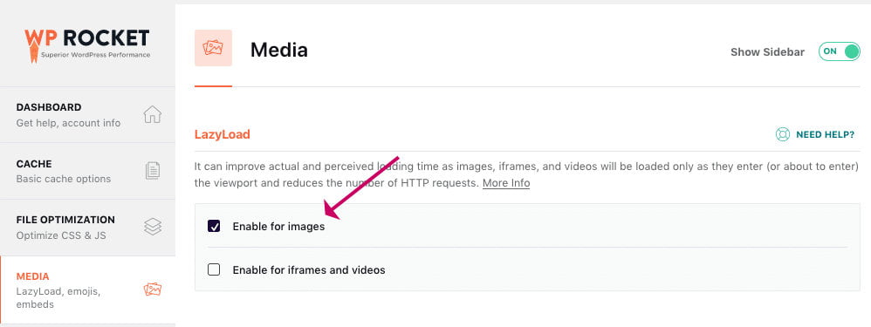Viewport: 871px width, 327px height.
Task: Uncheck the Enable for images checkbox
Action: (214, 226)
